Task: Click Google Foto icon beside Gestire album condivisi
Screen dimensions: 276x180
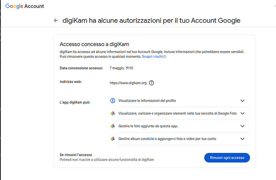Action: [x=113, y=139]
